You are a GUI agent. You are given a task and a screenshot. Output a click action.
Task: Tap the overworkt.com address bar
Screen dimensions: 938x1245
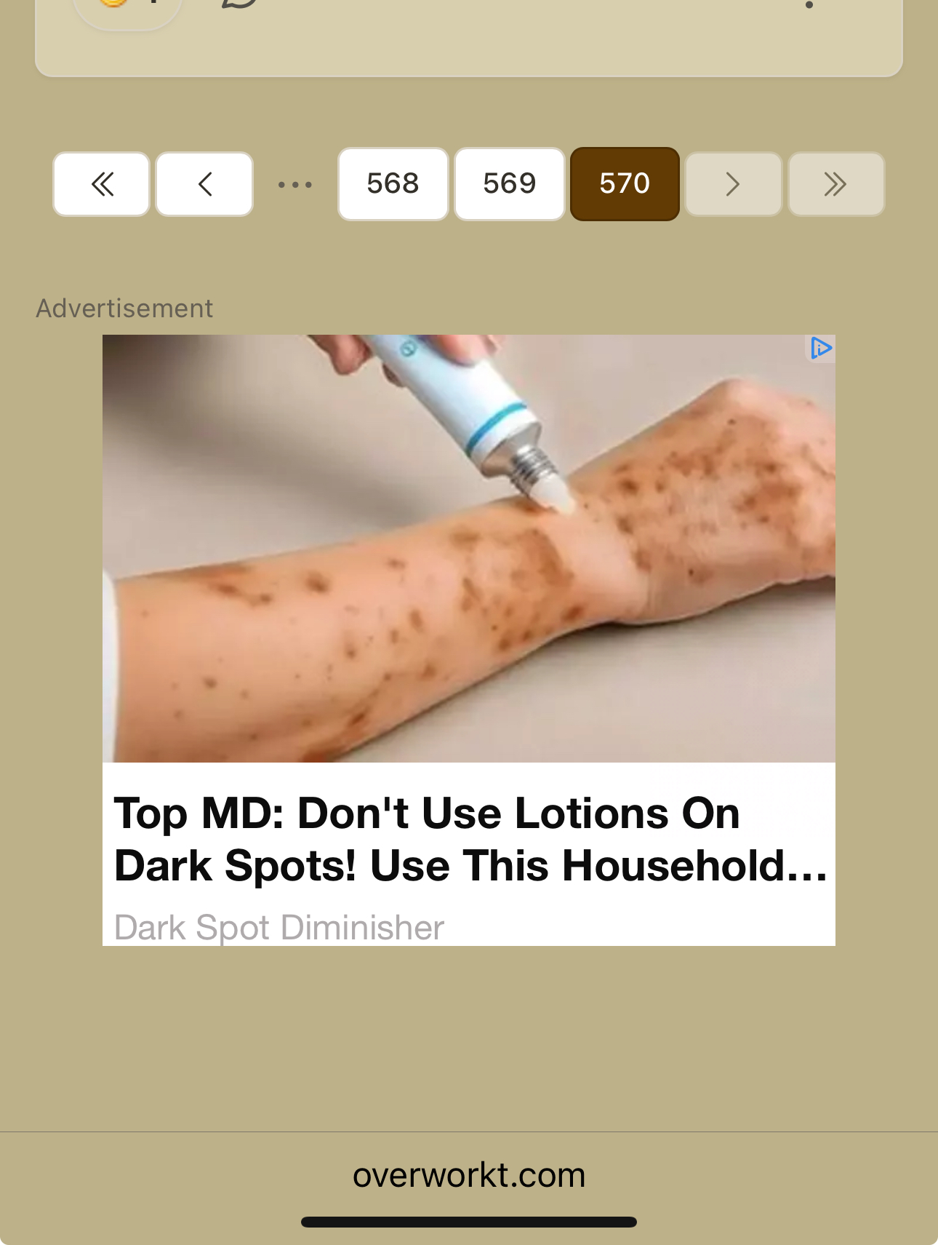469,1175
